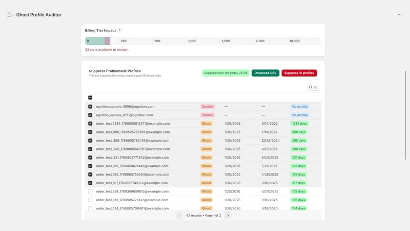Check the order_test_136 profile checkbox
This screenshot has height=231, width=410.
[x=90, y=200]
